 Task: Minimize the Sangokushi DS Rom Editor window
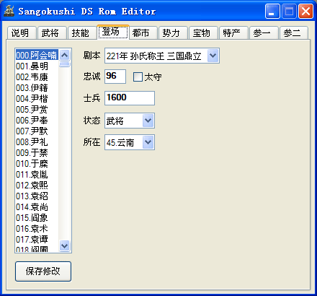pyautogui.click(x=272, y=12)
